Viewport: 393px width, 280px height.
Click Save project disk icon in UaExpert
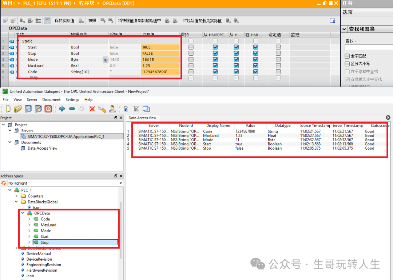pyautogui.click(x=28, y=109)
